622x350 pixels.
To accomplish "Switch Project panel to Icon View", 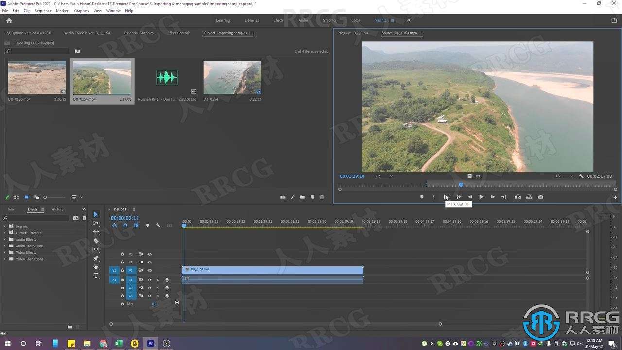I will point(26,197).
